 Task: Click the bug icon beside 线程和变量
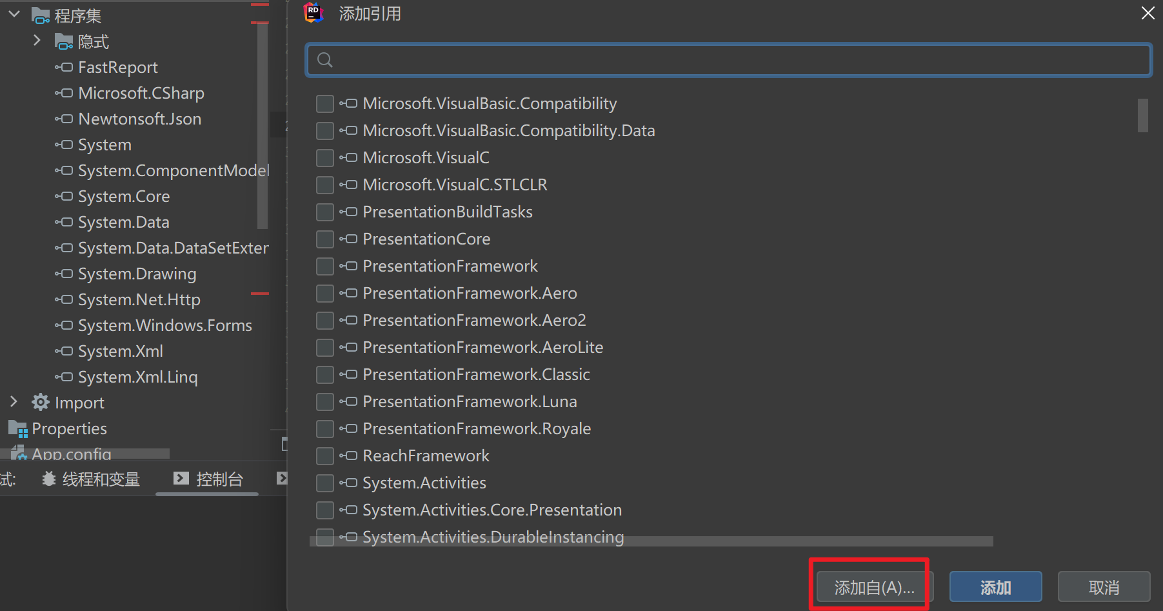click(49, 479)
